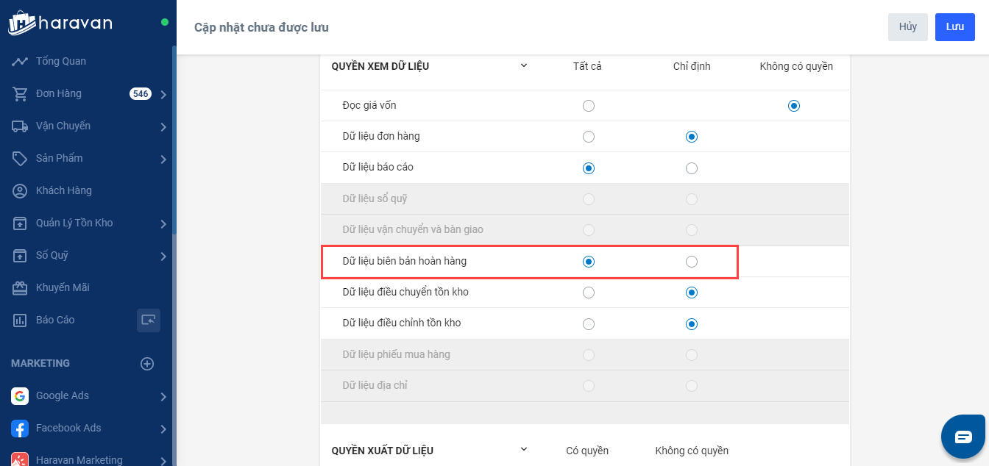Viewport: 989px width, 466px height.
Task: Click the add Marketing plus icon
Action: pyautogui.click(x=147, y=363)
